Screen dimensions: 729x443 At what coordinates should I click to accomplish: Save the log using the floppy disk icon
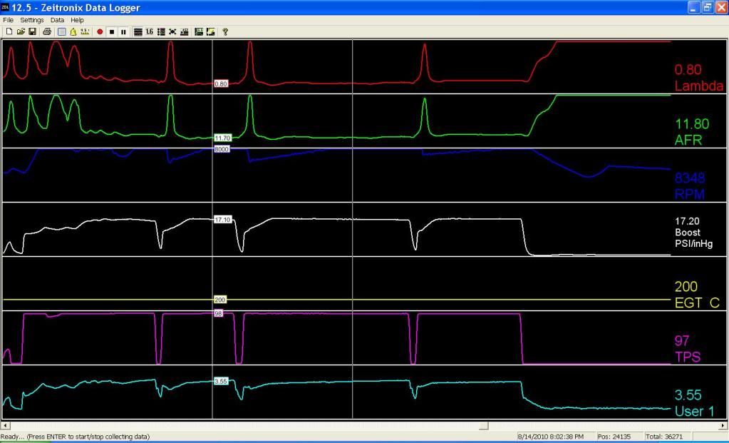pos(33,31)
